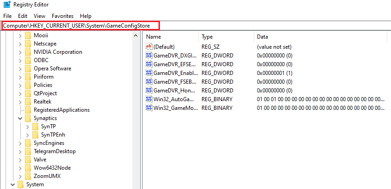The height and width of the screenshot is (189, 391).
Task: Click data 0x00000001 (1) cell
Action: click(275, 73)
